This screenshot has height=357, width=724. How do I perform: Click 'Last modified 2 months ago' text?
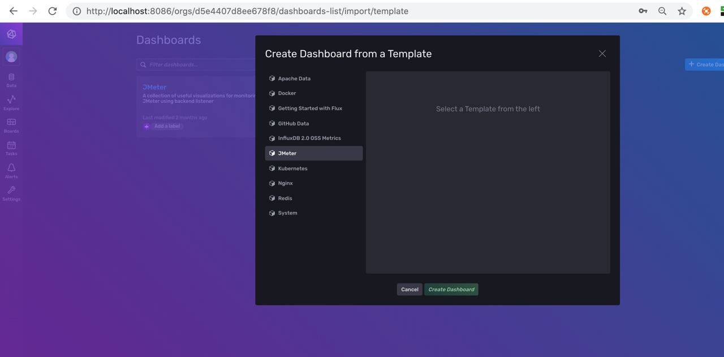pyautogui.click(x=175, y=118)
